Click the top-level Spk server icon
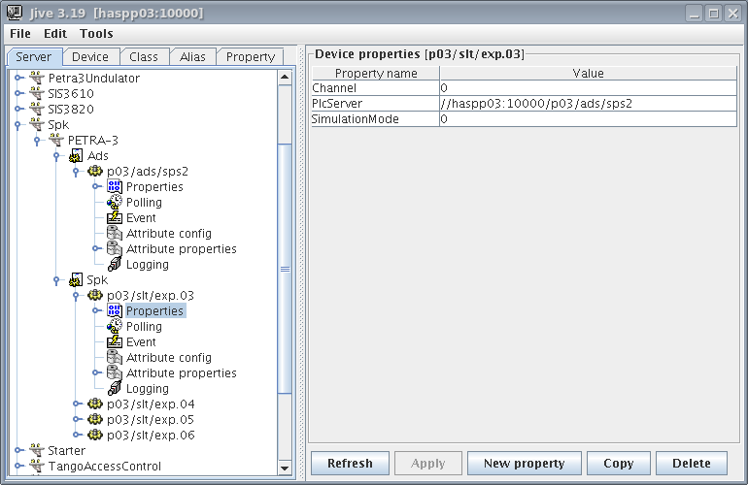The height and width of the screenshot is (485, 748). 37,124
